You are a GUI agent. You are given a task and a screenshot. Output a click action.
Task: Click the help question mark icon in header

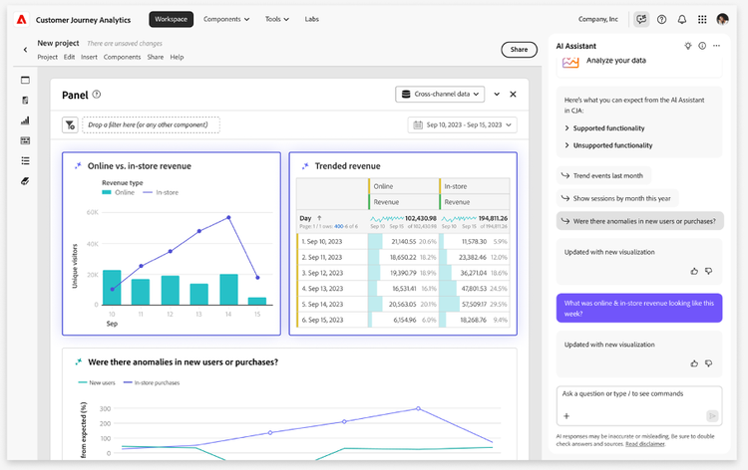tap(662, 19)
